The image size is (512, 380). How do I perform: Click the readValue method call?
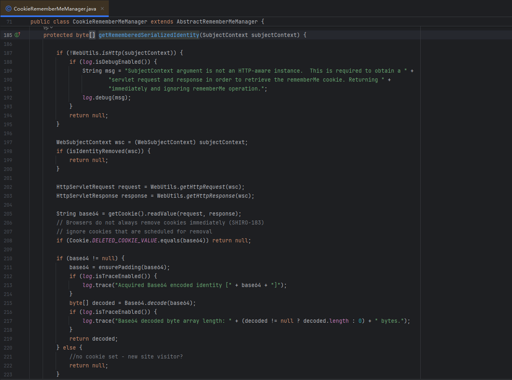click(x=162, y=214)
